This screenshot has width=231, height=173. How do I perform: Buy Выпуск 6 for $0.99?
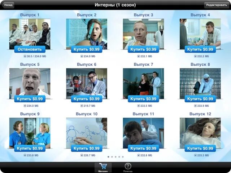pos(87,99)
